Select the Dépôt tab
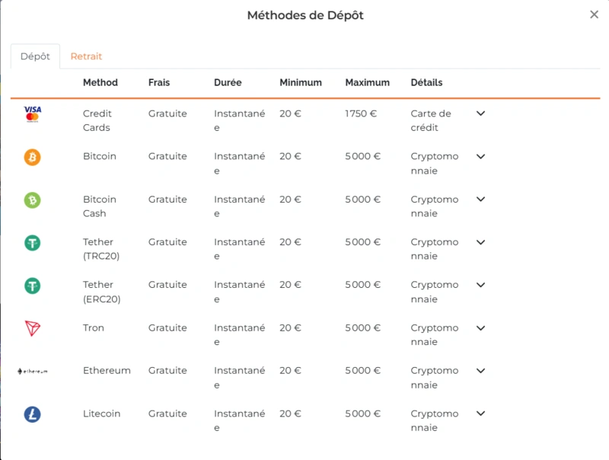609x460 pixels. point(34,56)
